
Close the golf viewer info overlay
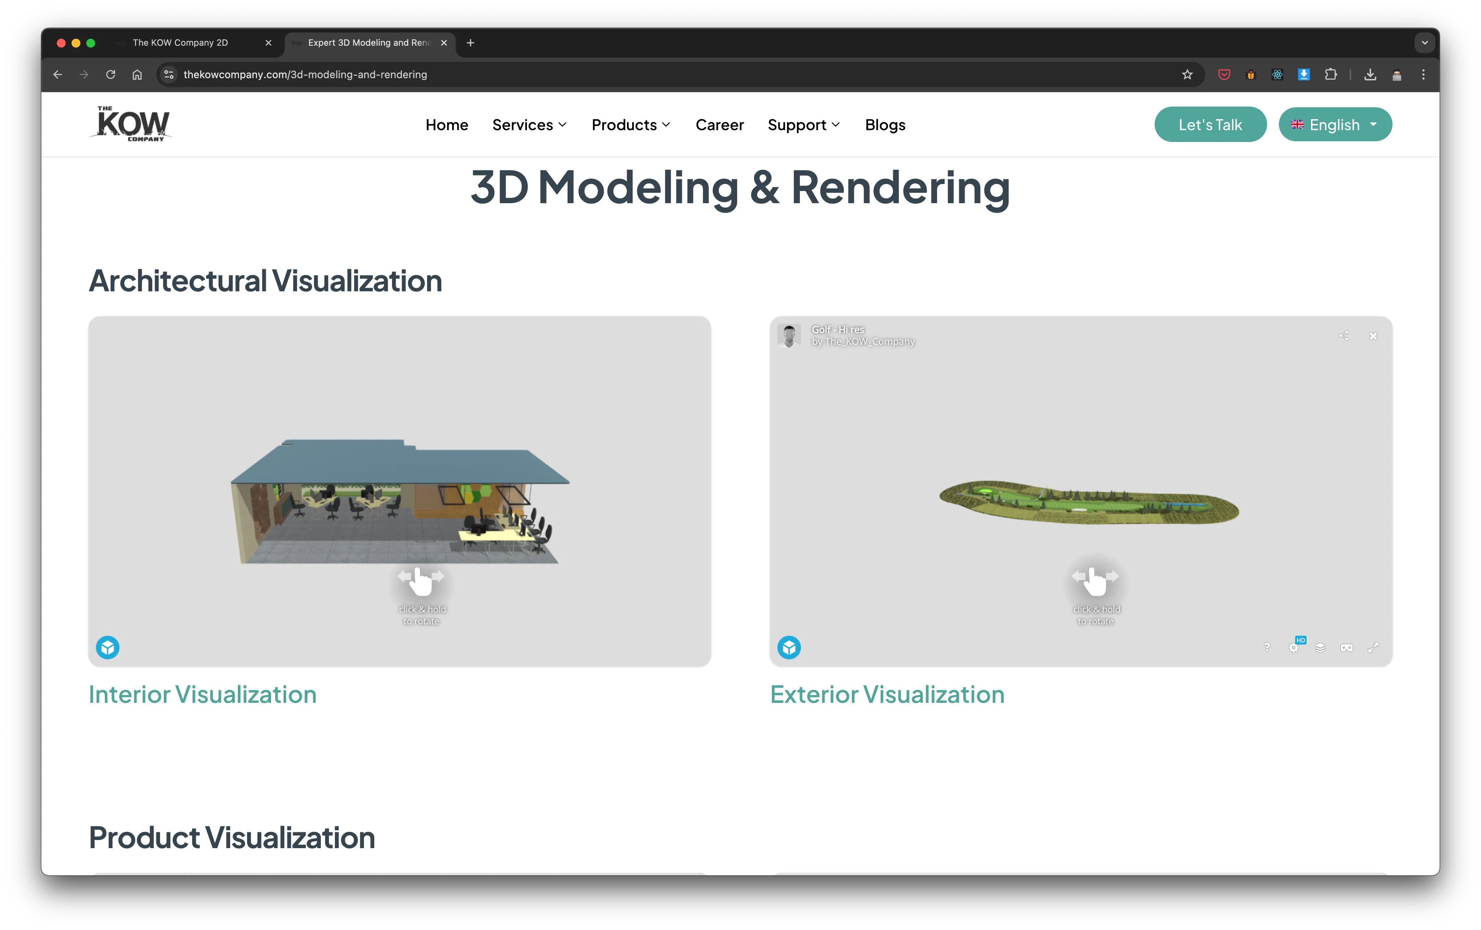(x=1373, y=336)
